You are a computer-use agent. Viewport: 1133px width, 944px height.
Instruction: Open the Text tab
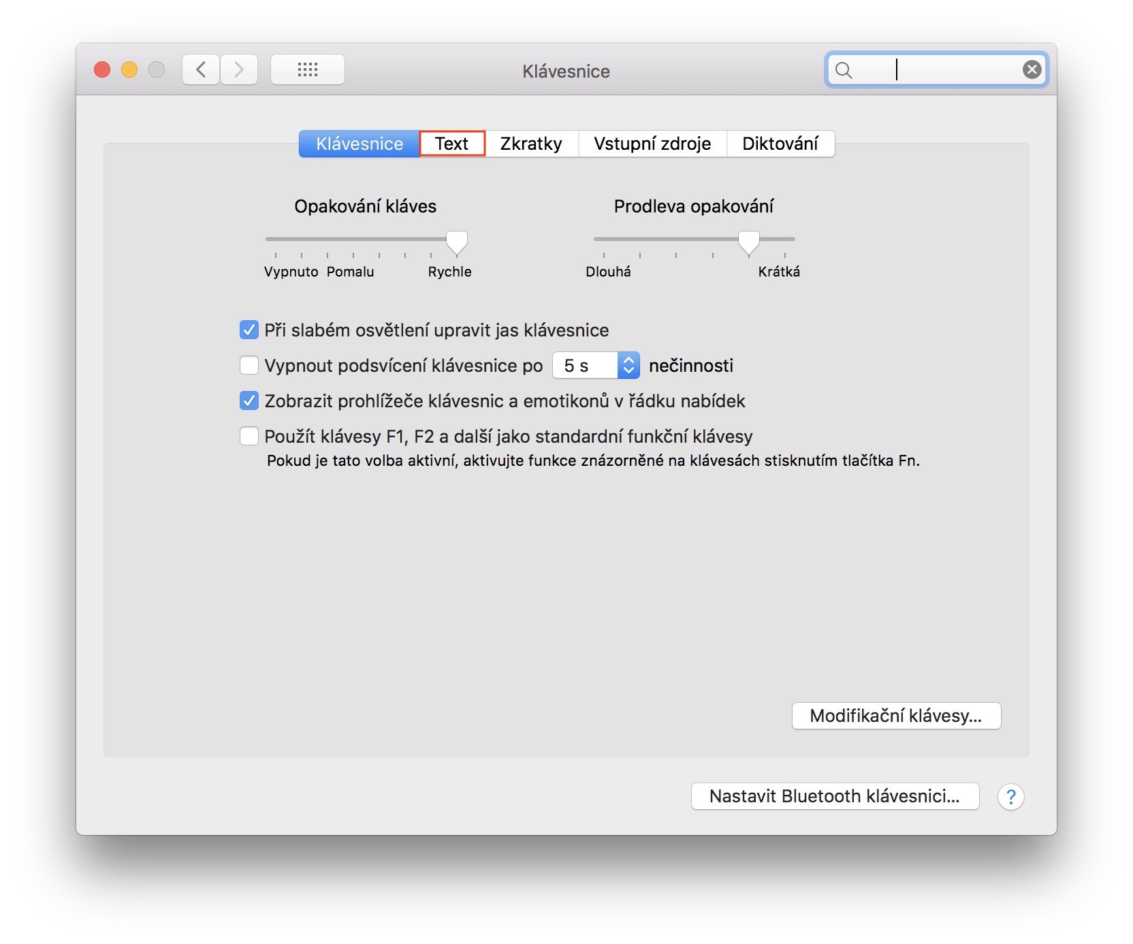pyautogui.click(x=452, y=144)
